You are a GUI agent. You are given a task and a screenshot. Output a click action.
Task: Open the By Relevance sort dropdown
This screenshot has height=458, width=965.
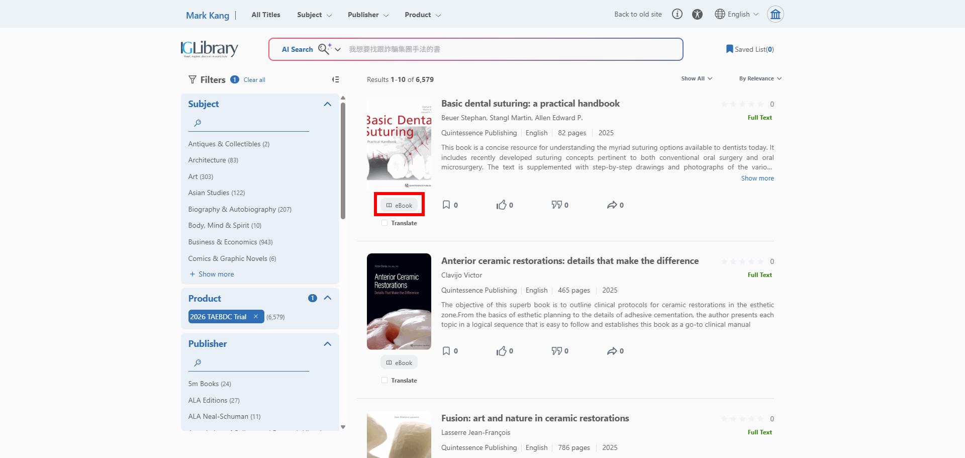[x=760, y=78]
